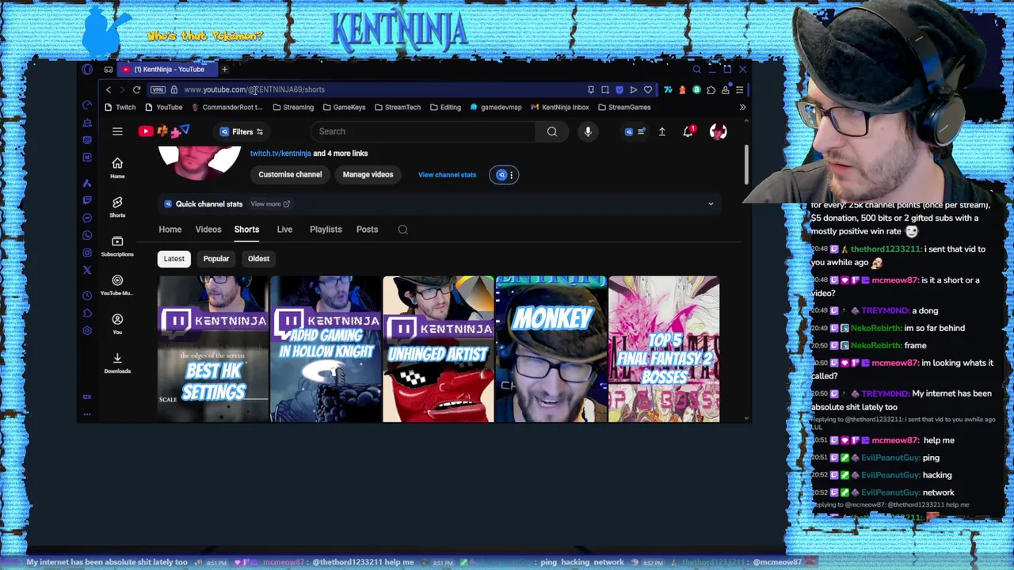Reload the page with the refresh icon
Screen dimensions: 1014x570
136,89
